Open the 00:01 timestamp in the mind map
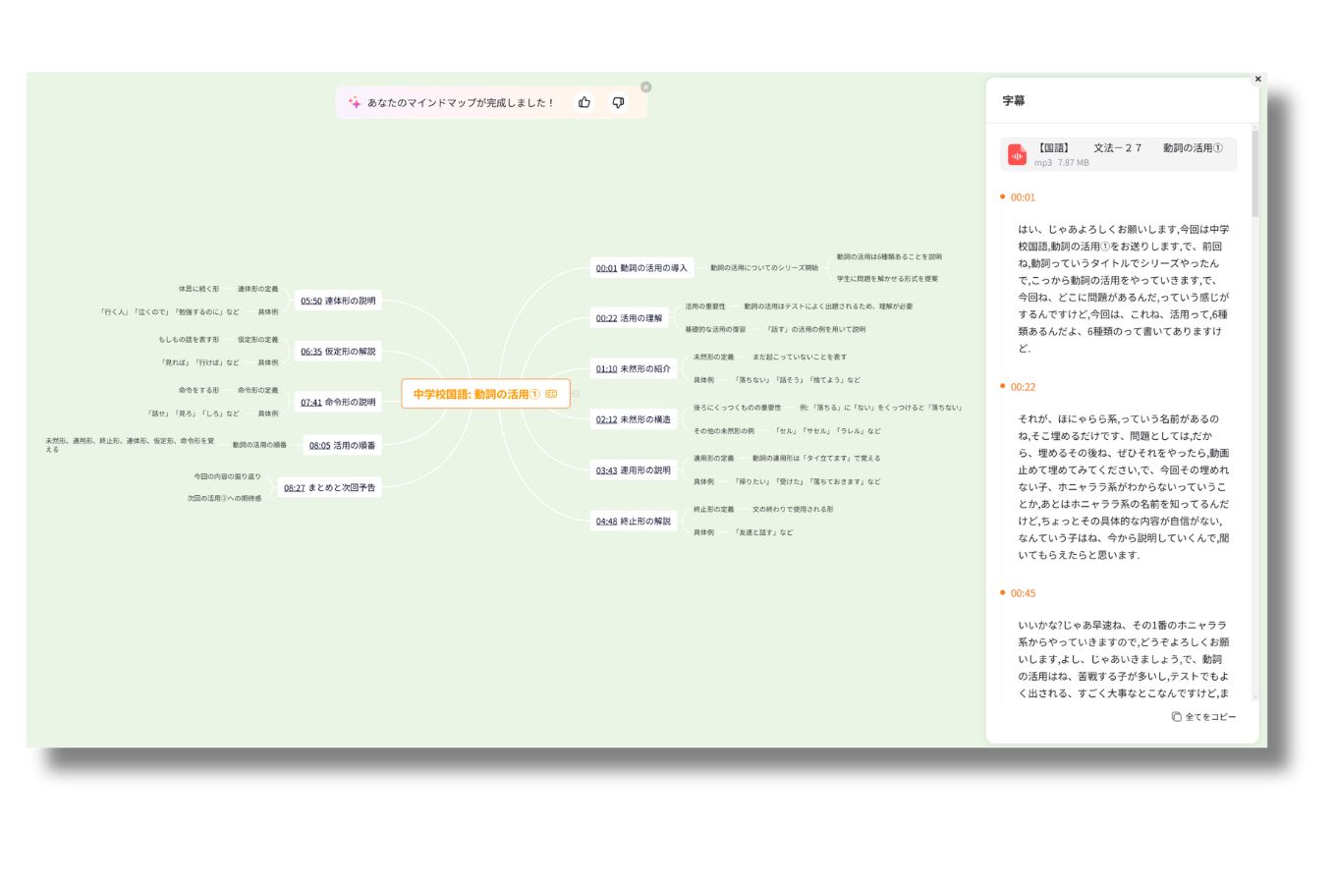The image size is (1336, 884). coord(606,268)
